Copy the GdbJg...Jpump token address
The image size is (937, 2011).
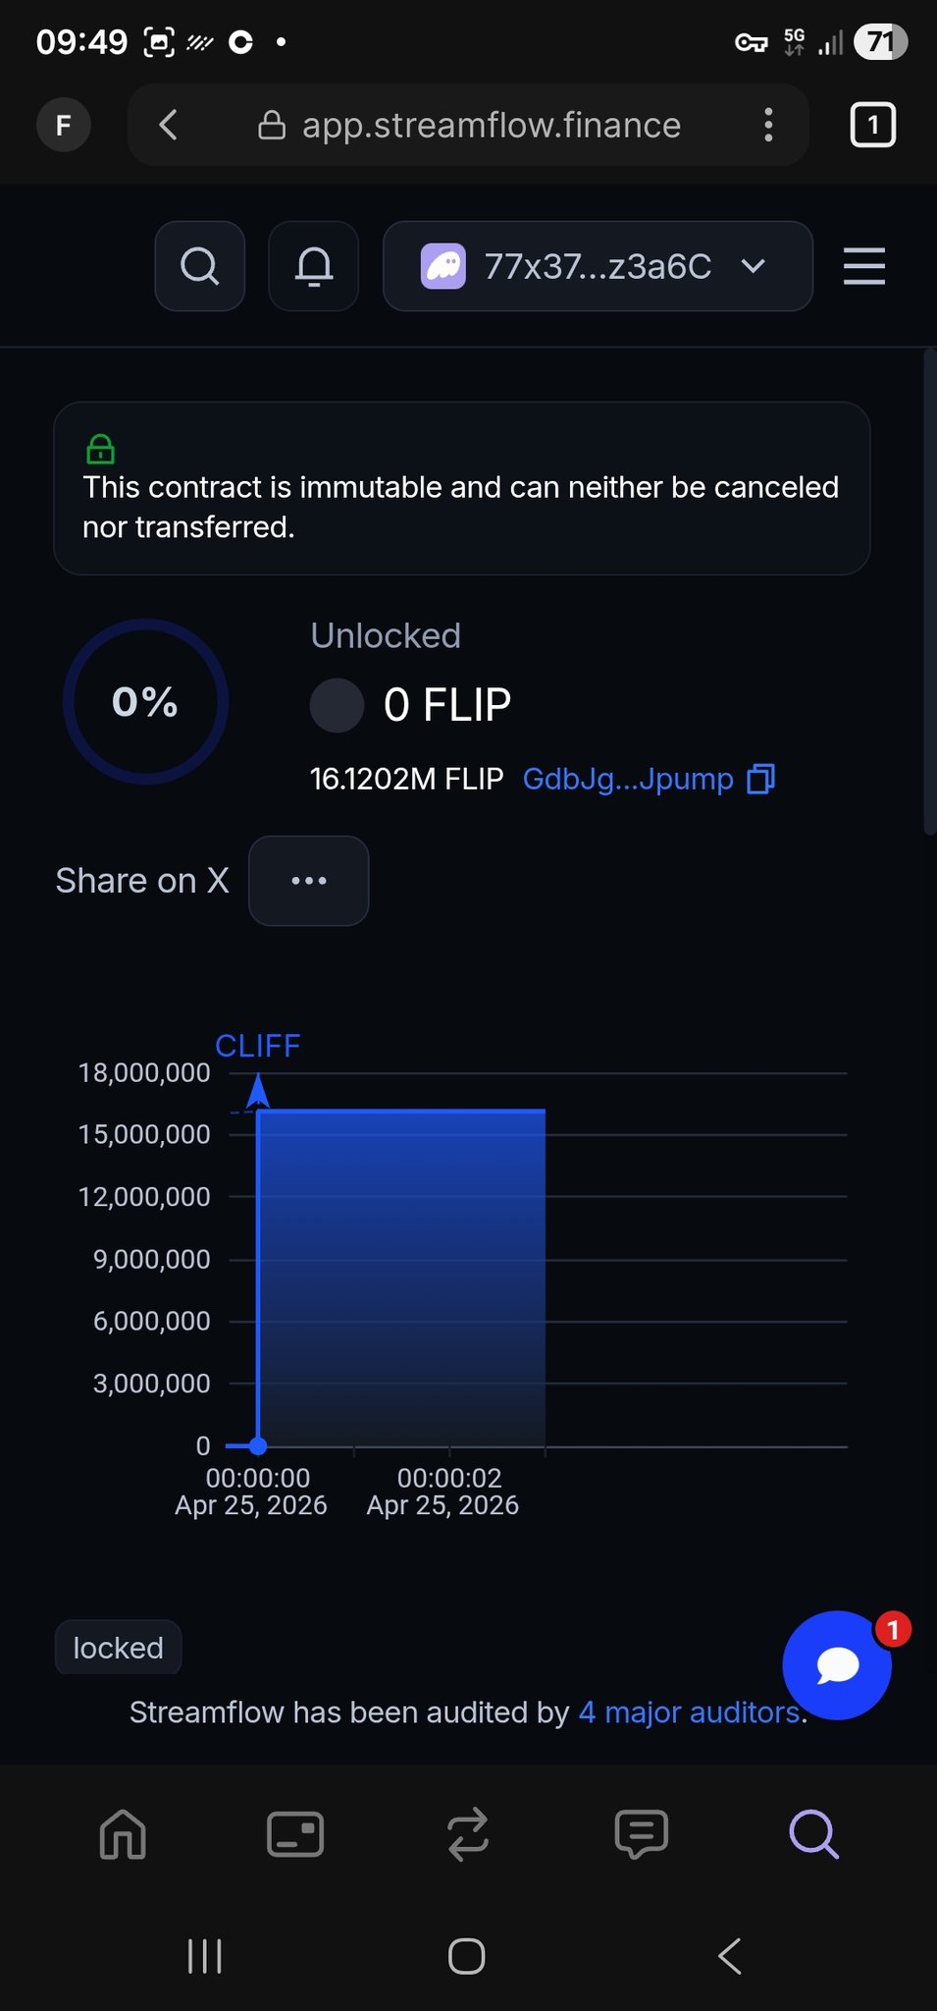click(761, 779)
